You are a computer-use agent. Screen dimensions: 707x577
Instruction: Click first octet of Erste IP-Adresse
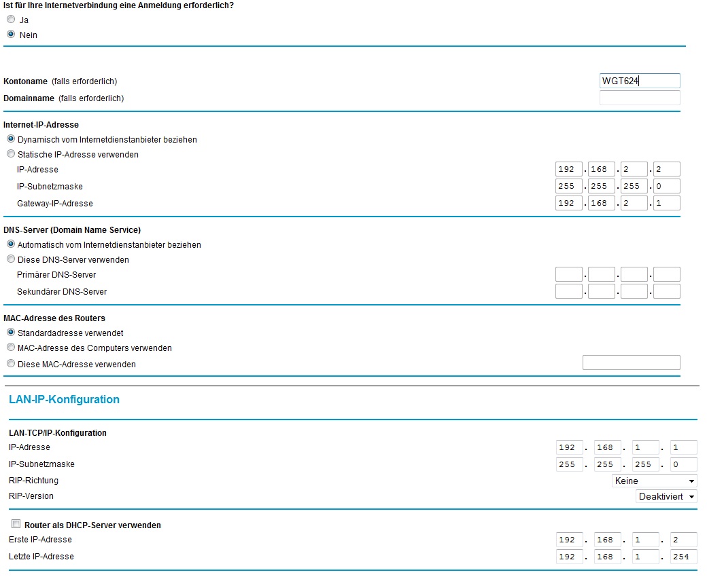point(570,540)
